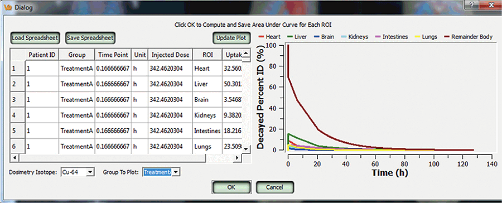Click the Intestines cell in the ROI column
Screen dimensions: 502x203
(207, 131)
